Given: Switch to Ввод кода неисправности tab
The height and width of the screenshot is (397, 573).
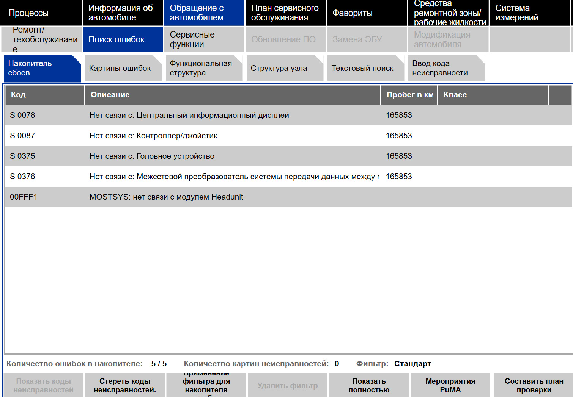Looking at the screenshot, I should [x=447, y=68].
